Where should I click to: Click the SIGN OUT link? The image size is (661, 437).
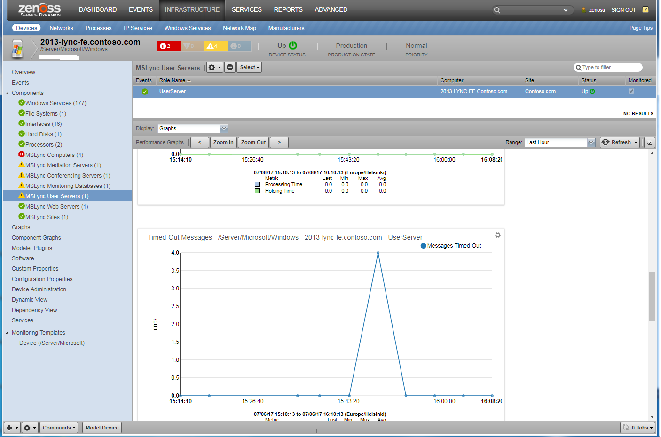[623, 10]
